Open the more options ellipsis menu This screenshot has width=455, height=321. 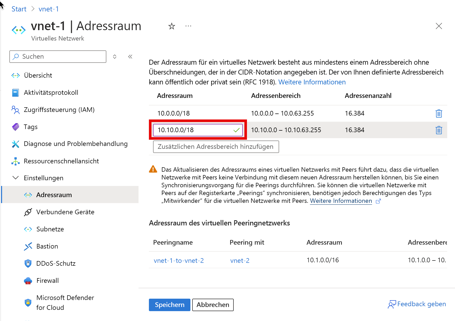[x=188, y=26]
